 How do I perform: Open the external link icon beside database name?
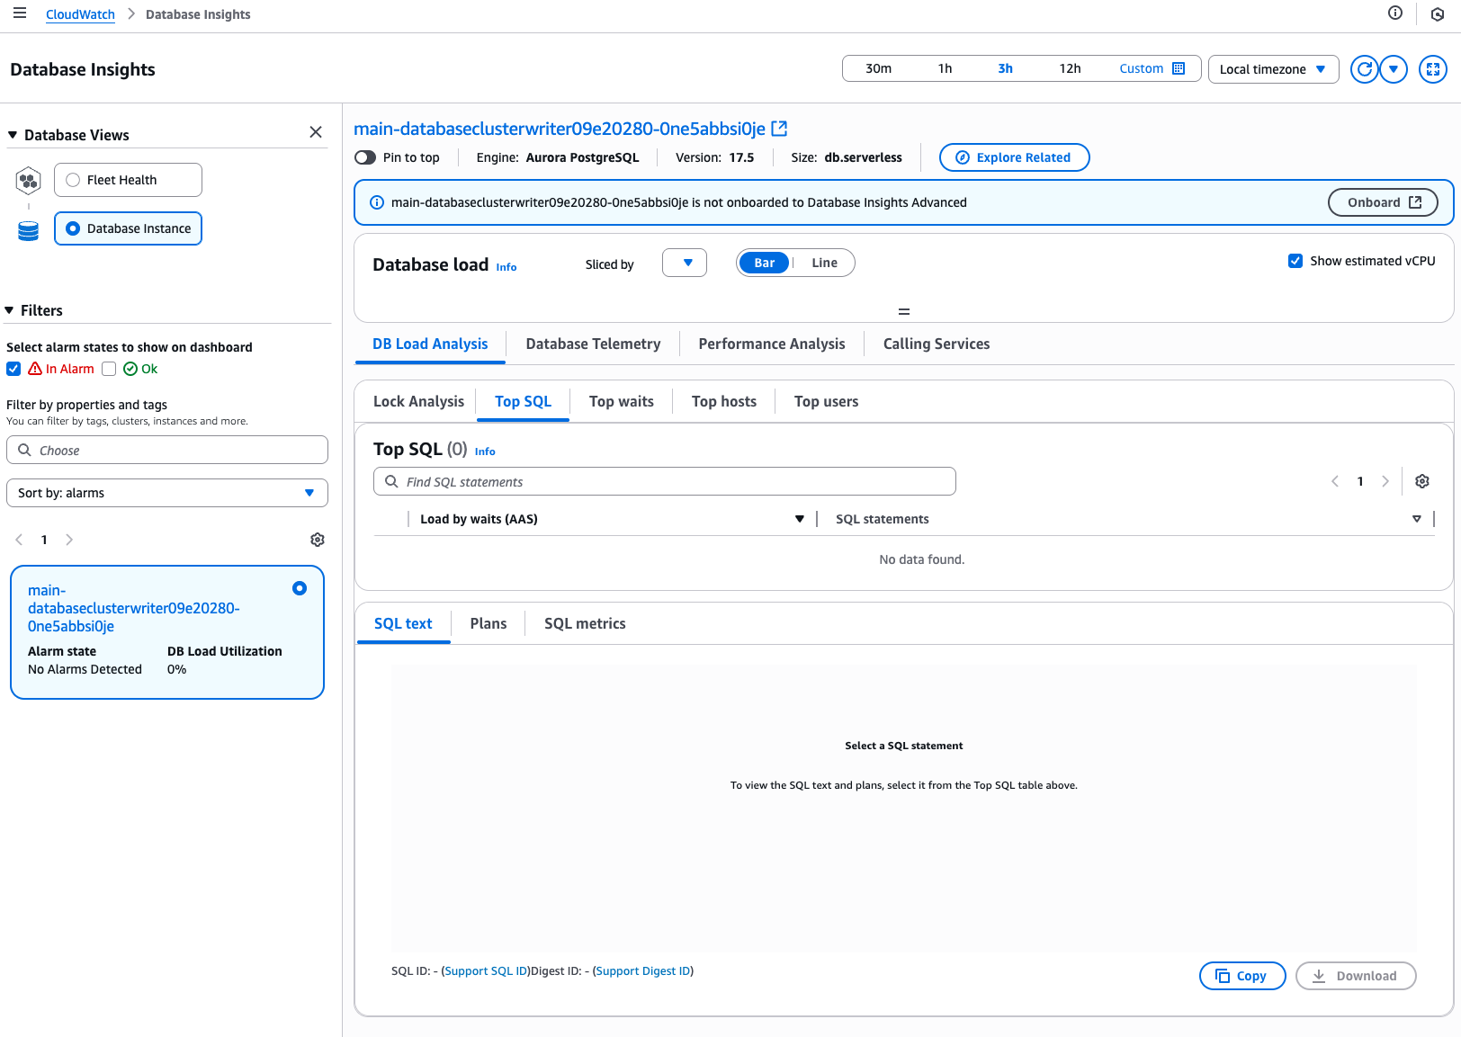[779, 129]
